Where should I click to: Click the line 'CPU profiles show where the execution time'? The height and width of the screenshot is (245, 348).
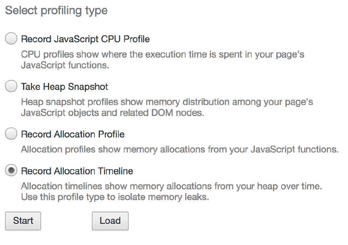(162, 54)
